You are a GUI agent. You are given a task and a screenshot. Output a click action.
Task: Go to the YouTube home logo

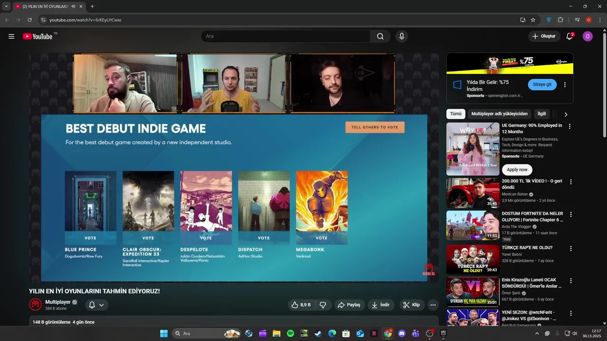37,36
